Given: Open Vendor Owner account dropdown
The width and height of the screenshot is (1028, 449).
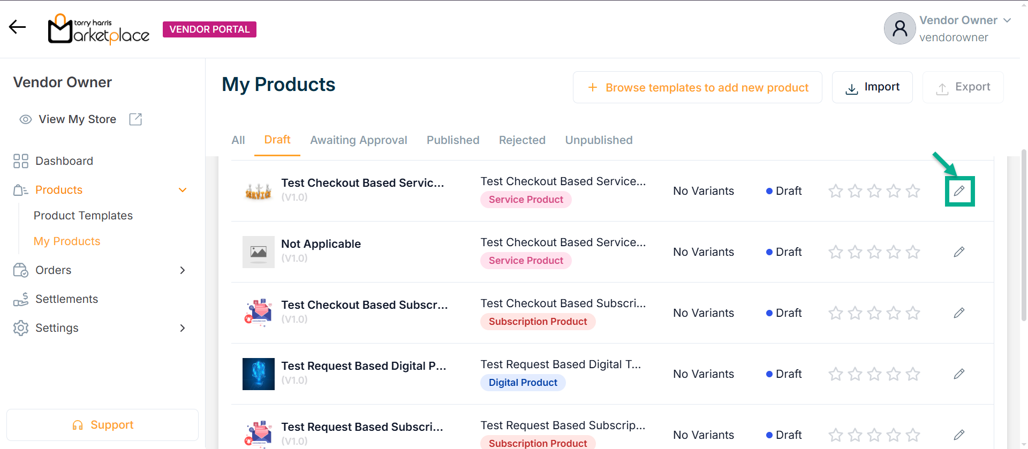Looking at the screenshot, I should click(x=1007, y=20).
